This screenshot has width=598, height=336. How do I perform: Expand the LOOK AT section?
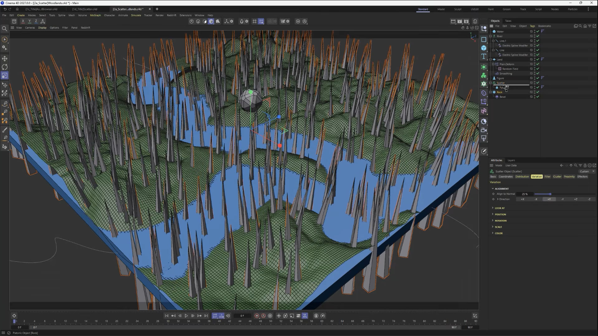pos(492,208)
